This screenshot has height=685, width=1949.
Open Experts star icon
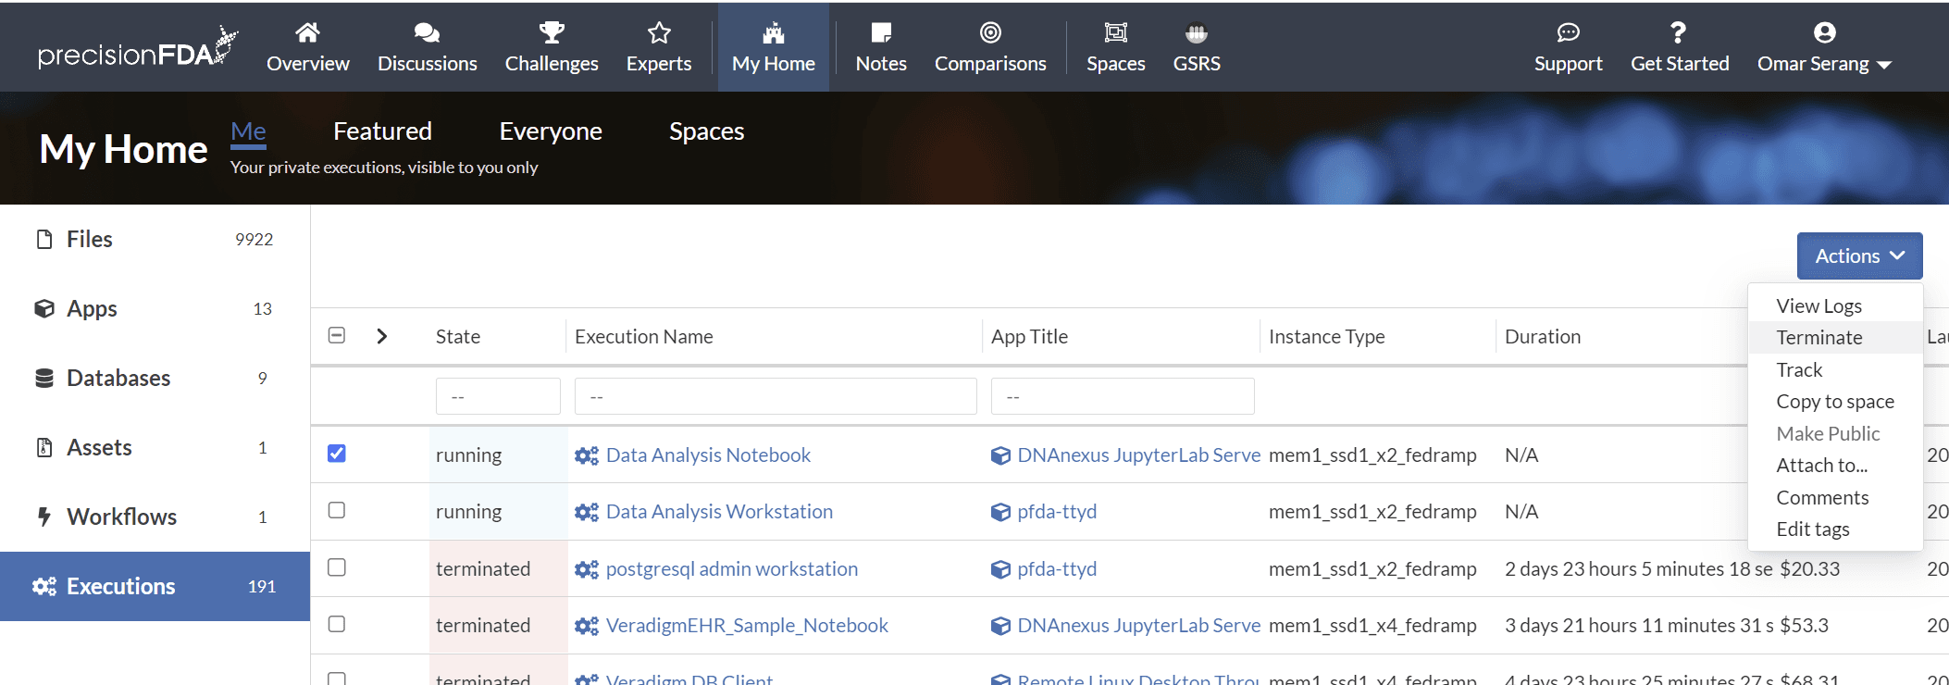point(659,33)
